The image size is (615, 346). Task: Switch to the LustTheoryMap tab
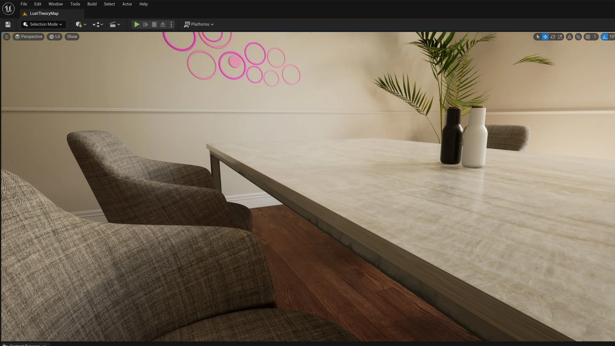44,13
